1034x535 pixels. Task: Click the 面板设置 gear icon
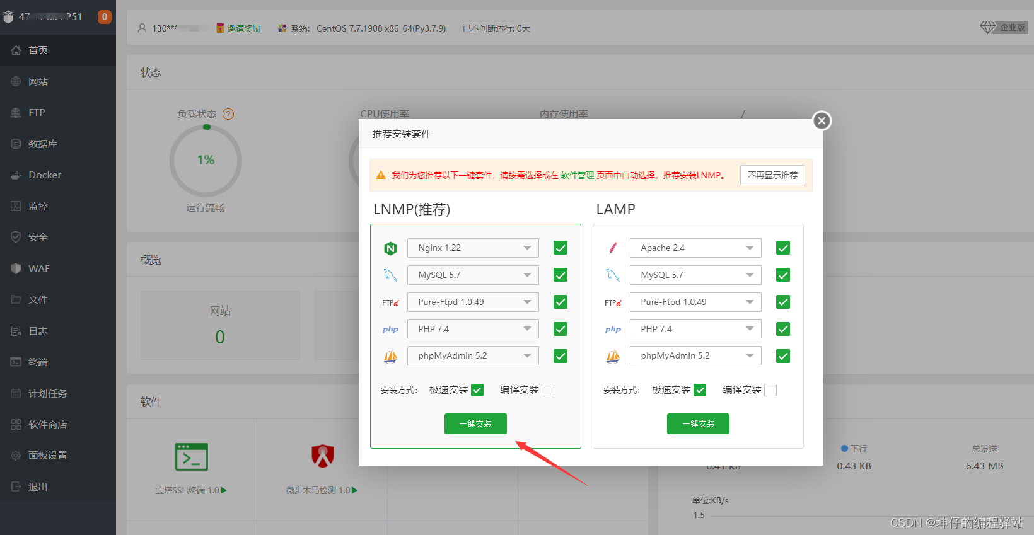tap(16, 455)
